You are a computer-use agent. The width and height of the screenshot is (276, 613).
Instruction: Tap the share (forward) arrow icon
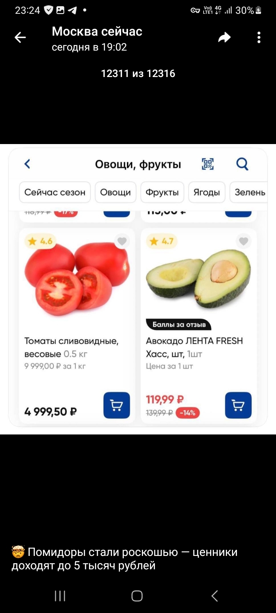pyautogui.click(x=224, y=37)
